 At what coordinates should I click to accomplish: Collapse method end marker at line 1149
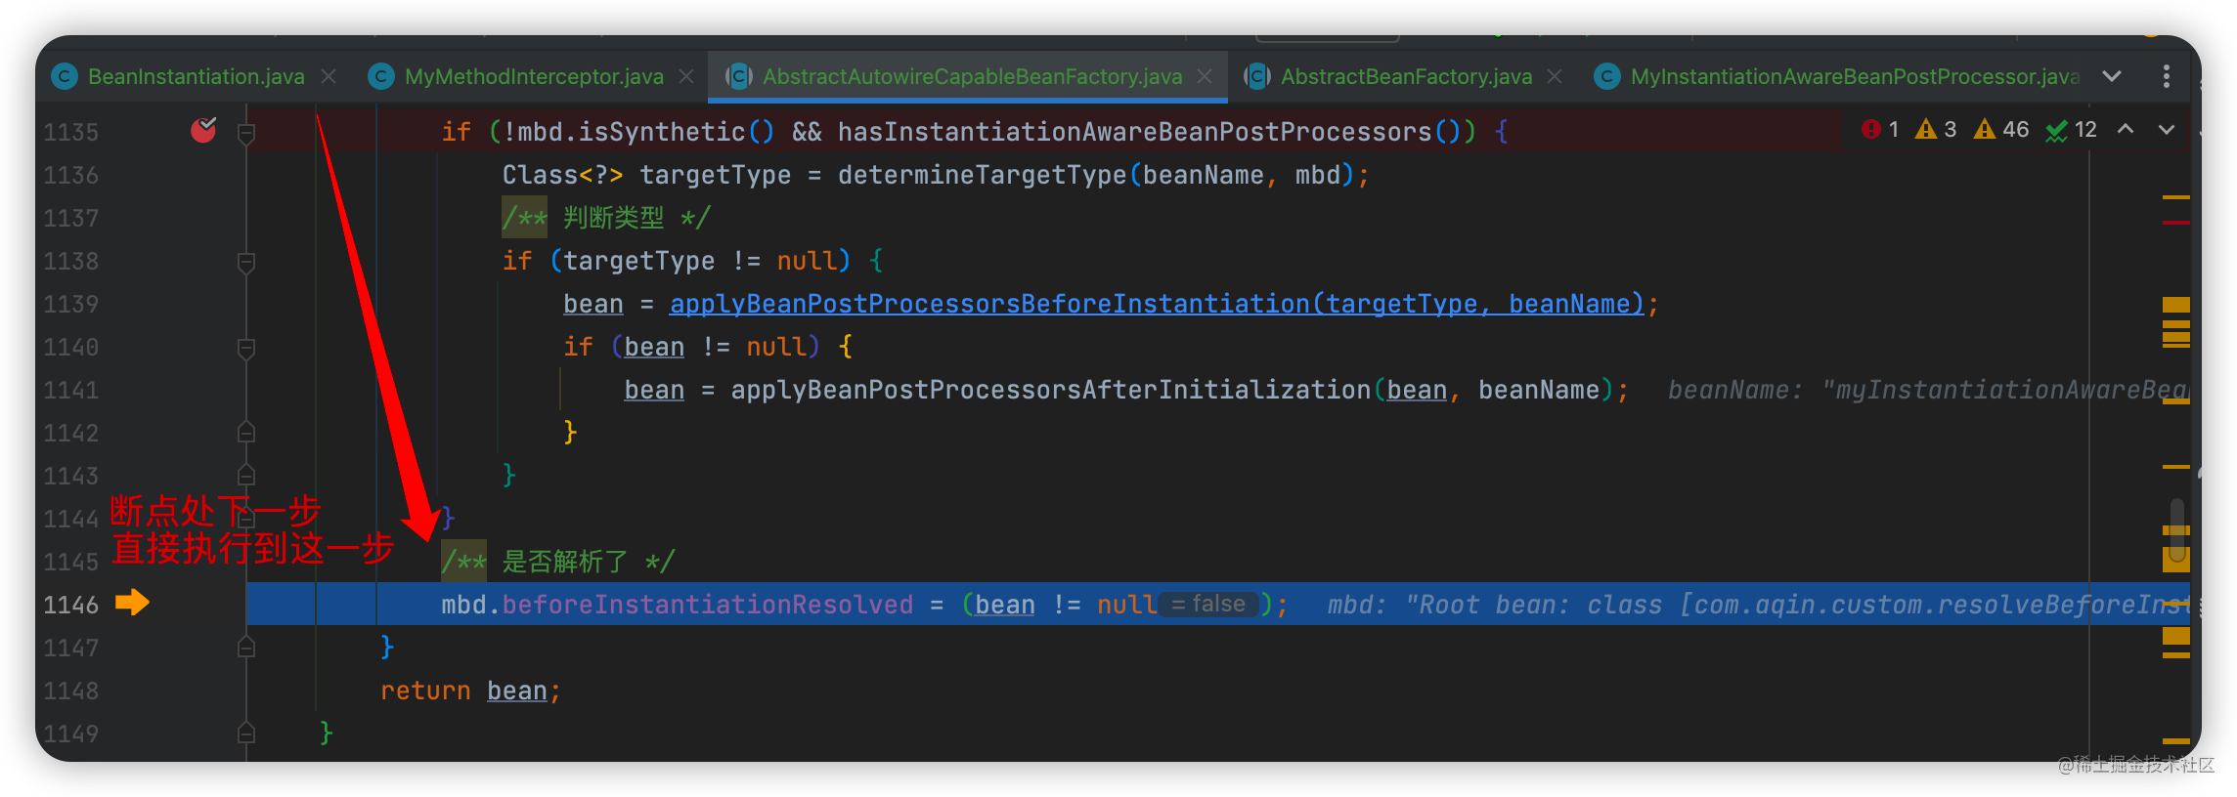(x=246, y=733)
